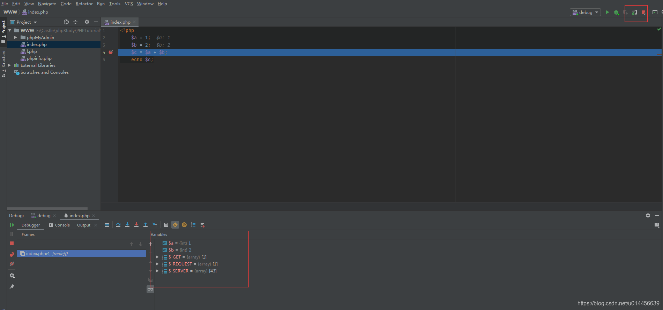
Task: Select the index.php:4 main frame
Action: tap(47, 254)
